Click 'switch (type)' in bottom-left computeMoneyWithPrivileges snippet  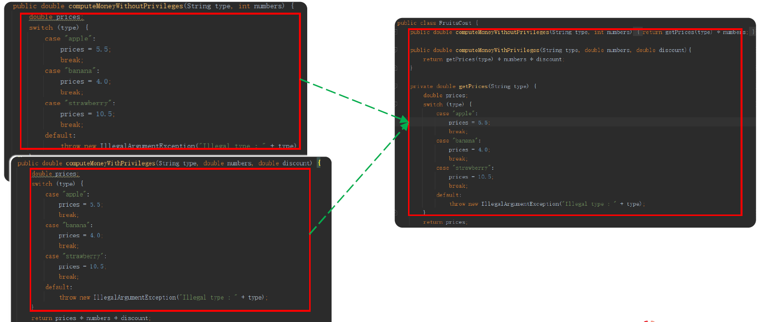[x=57, y=184]
